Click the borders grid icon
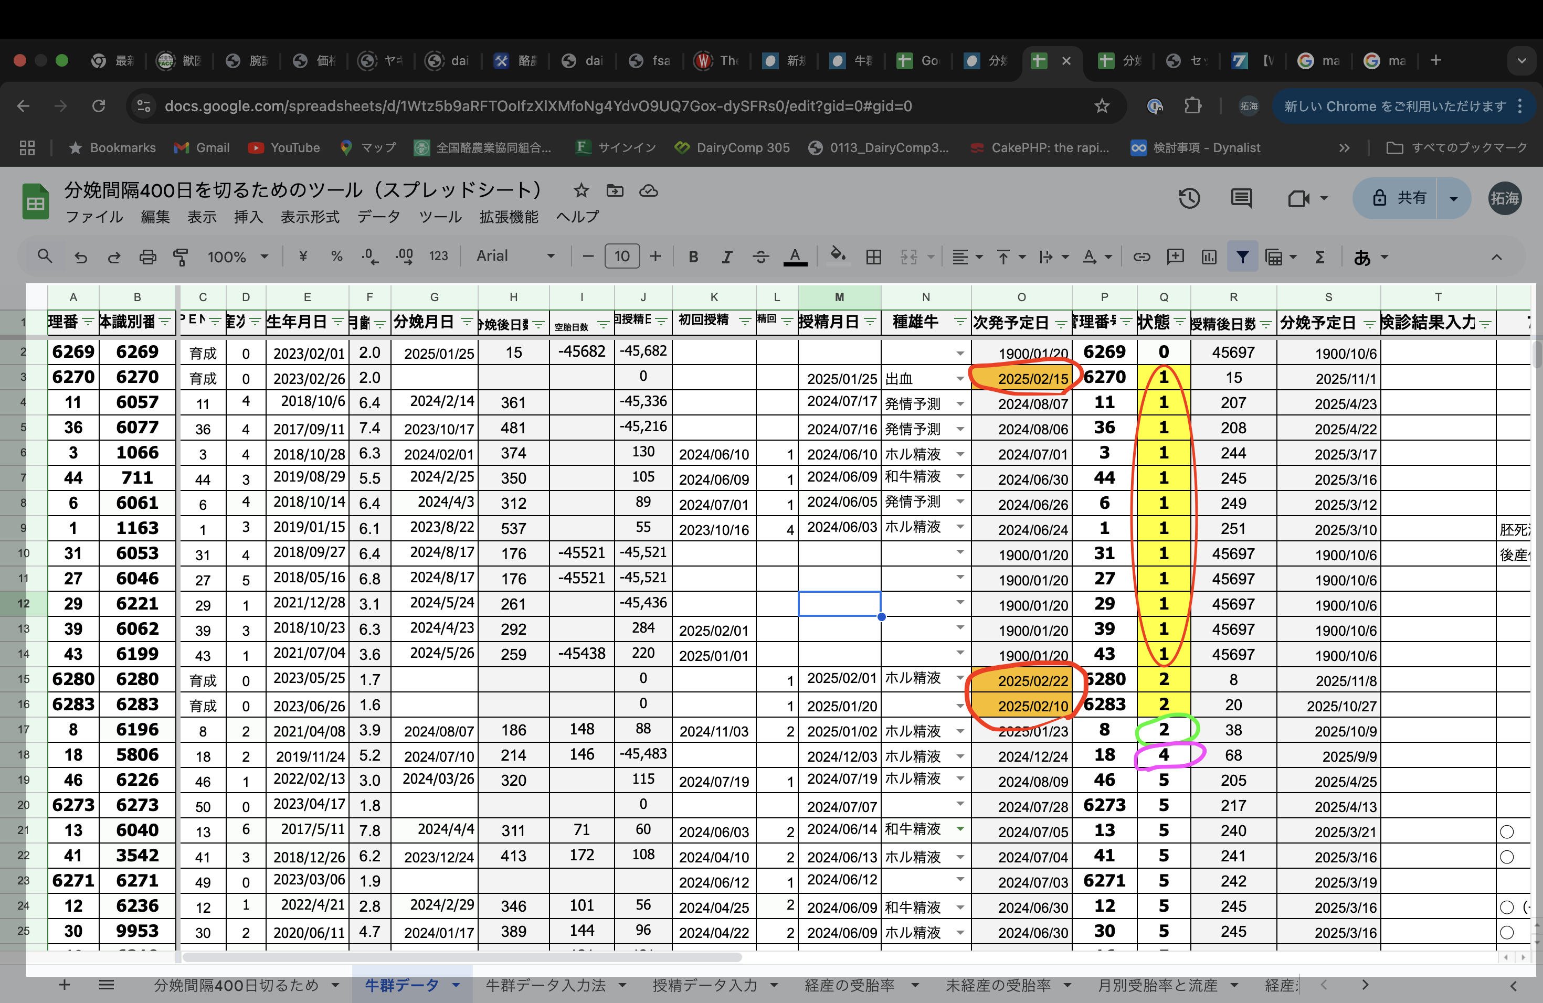The image size is (1543, 1003). 873,257
